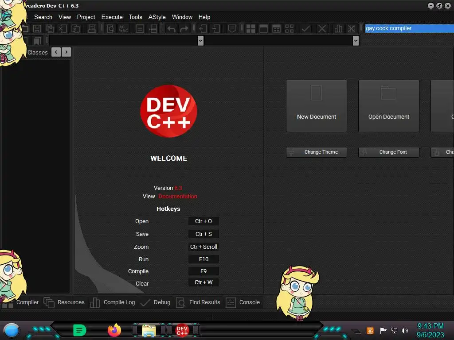Click the orange Java tray icon
Image resolution: width=454 pixels, height=340 pixels.
[x=370, y=330]
